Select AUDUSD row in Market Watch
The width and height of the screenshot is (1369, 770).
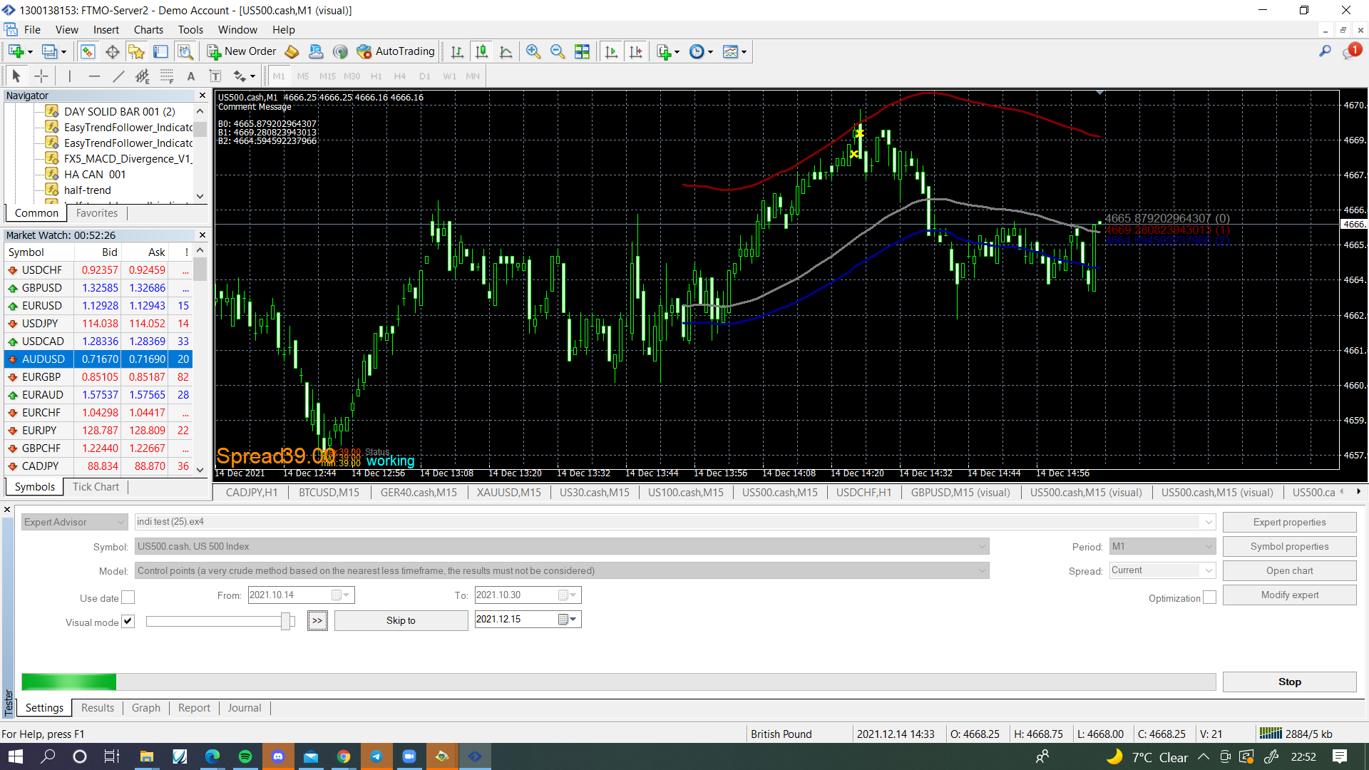pyautogui.click(x=98, y=359)
